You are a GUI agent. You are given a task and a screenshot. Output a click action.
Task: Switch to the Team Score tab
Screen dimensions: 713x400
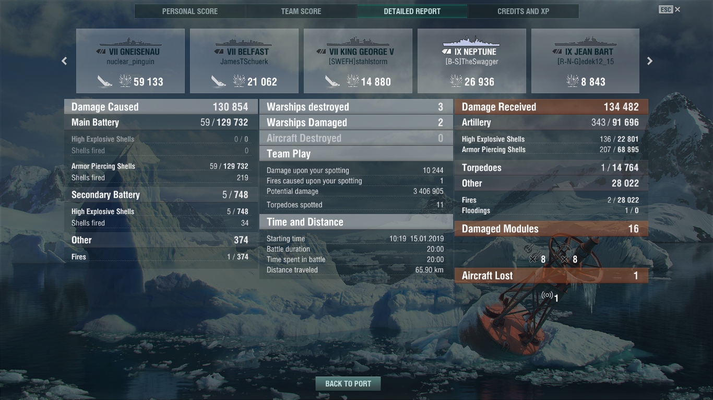pos(301,11)
